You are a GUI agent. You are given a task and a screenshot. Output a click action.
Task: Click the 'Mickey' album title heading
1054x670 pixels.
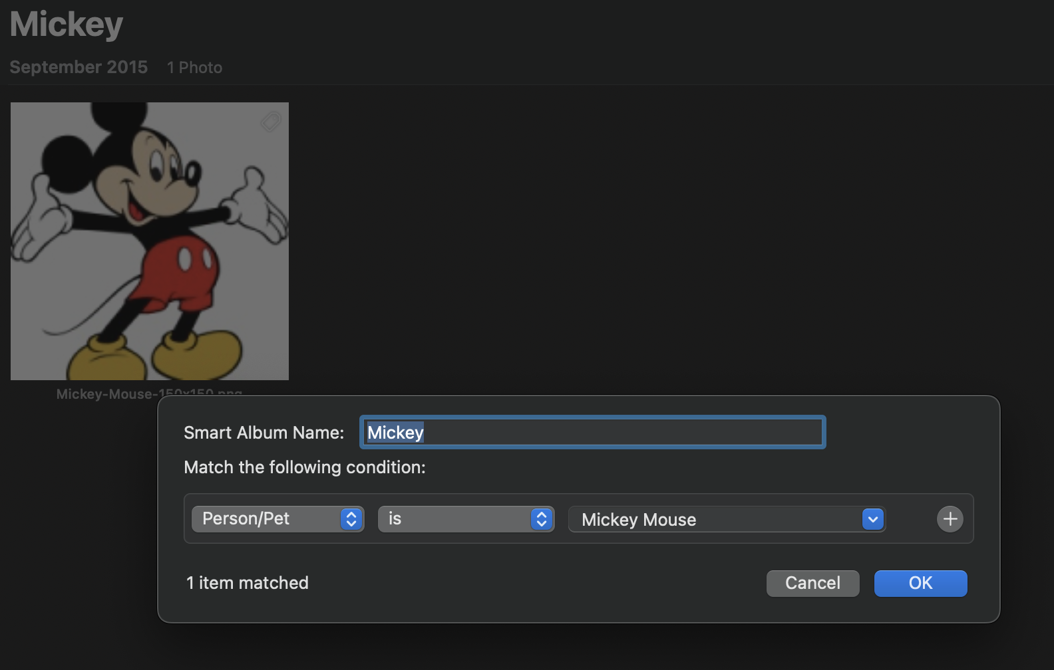67,25
